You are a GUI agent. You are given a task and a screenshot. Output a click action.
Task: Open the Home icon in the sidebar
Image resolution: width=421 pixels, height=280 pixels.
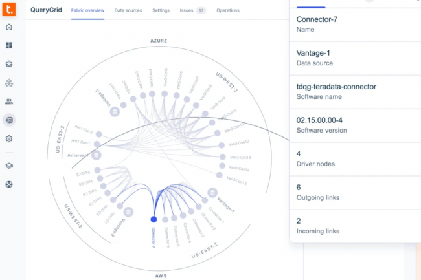[9, 27]
